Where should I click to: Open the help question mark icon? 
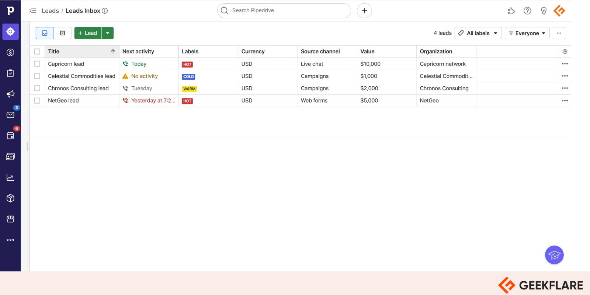coord(527,11)
